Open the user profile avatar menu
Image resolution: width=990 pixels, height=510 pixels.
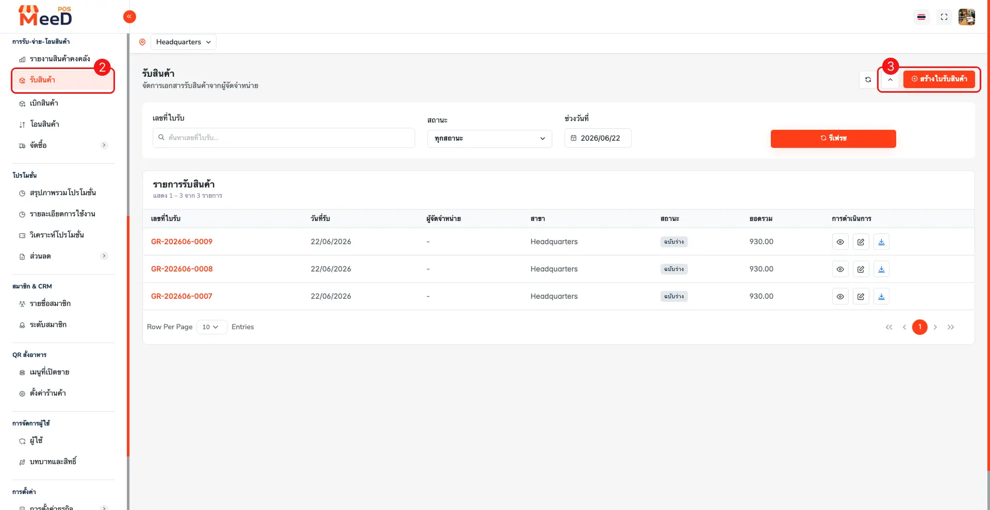[967, 17]
